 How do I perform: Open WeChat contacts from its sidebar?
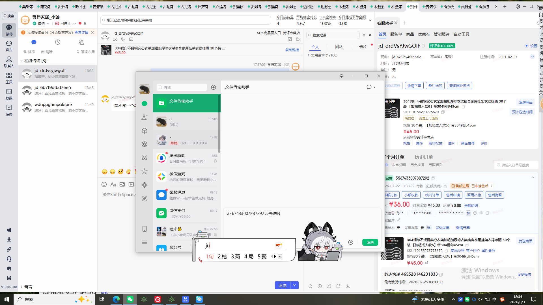tap(145, 117)
